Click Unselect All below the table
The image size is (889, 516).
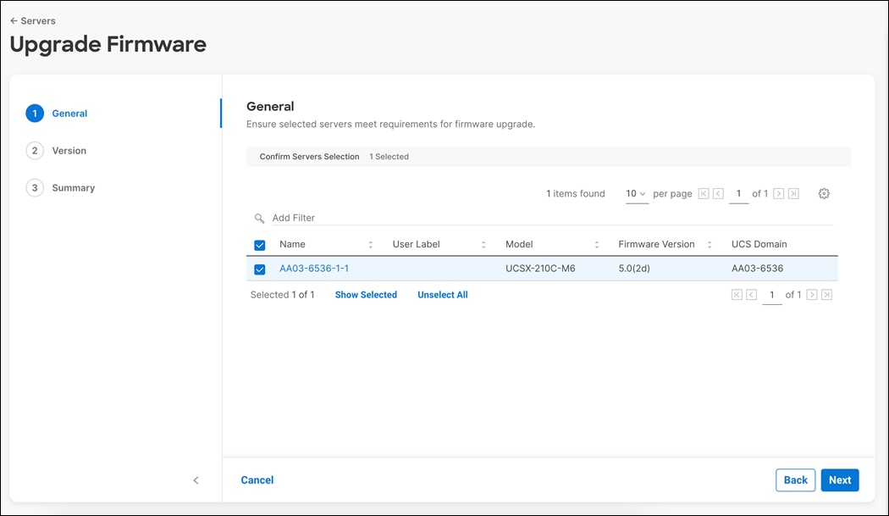click(442, 294)
